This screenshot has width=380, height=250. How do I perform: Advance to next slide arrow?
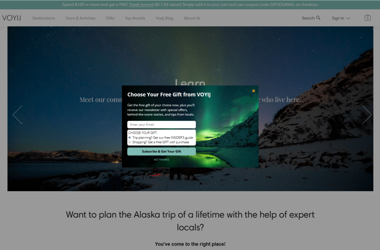point(367,114)
